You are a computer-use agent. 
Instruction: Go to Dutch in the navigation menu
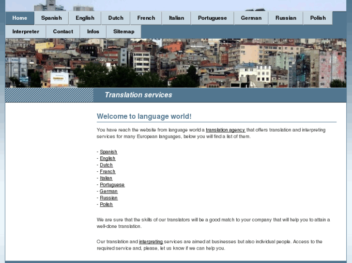116,18
